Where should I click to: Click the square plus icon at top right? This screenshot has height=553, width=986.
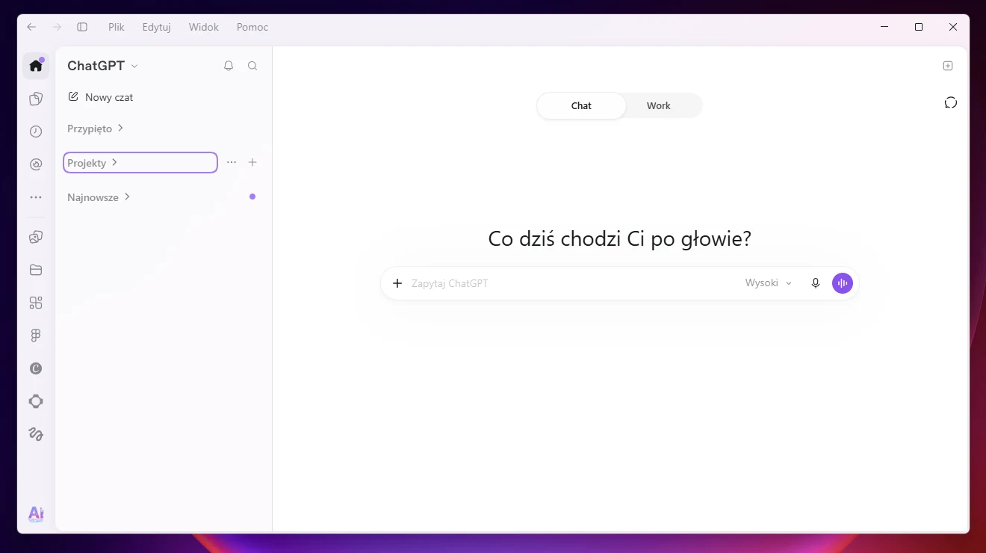point(948,66)
